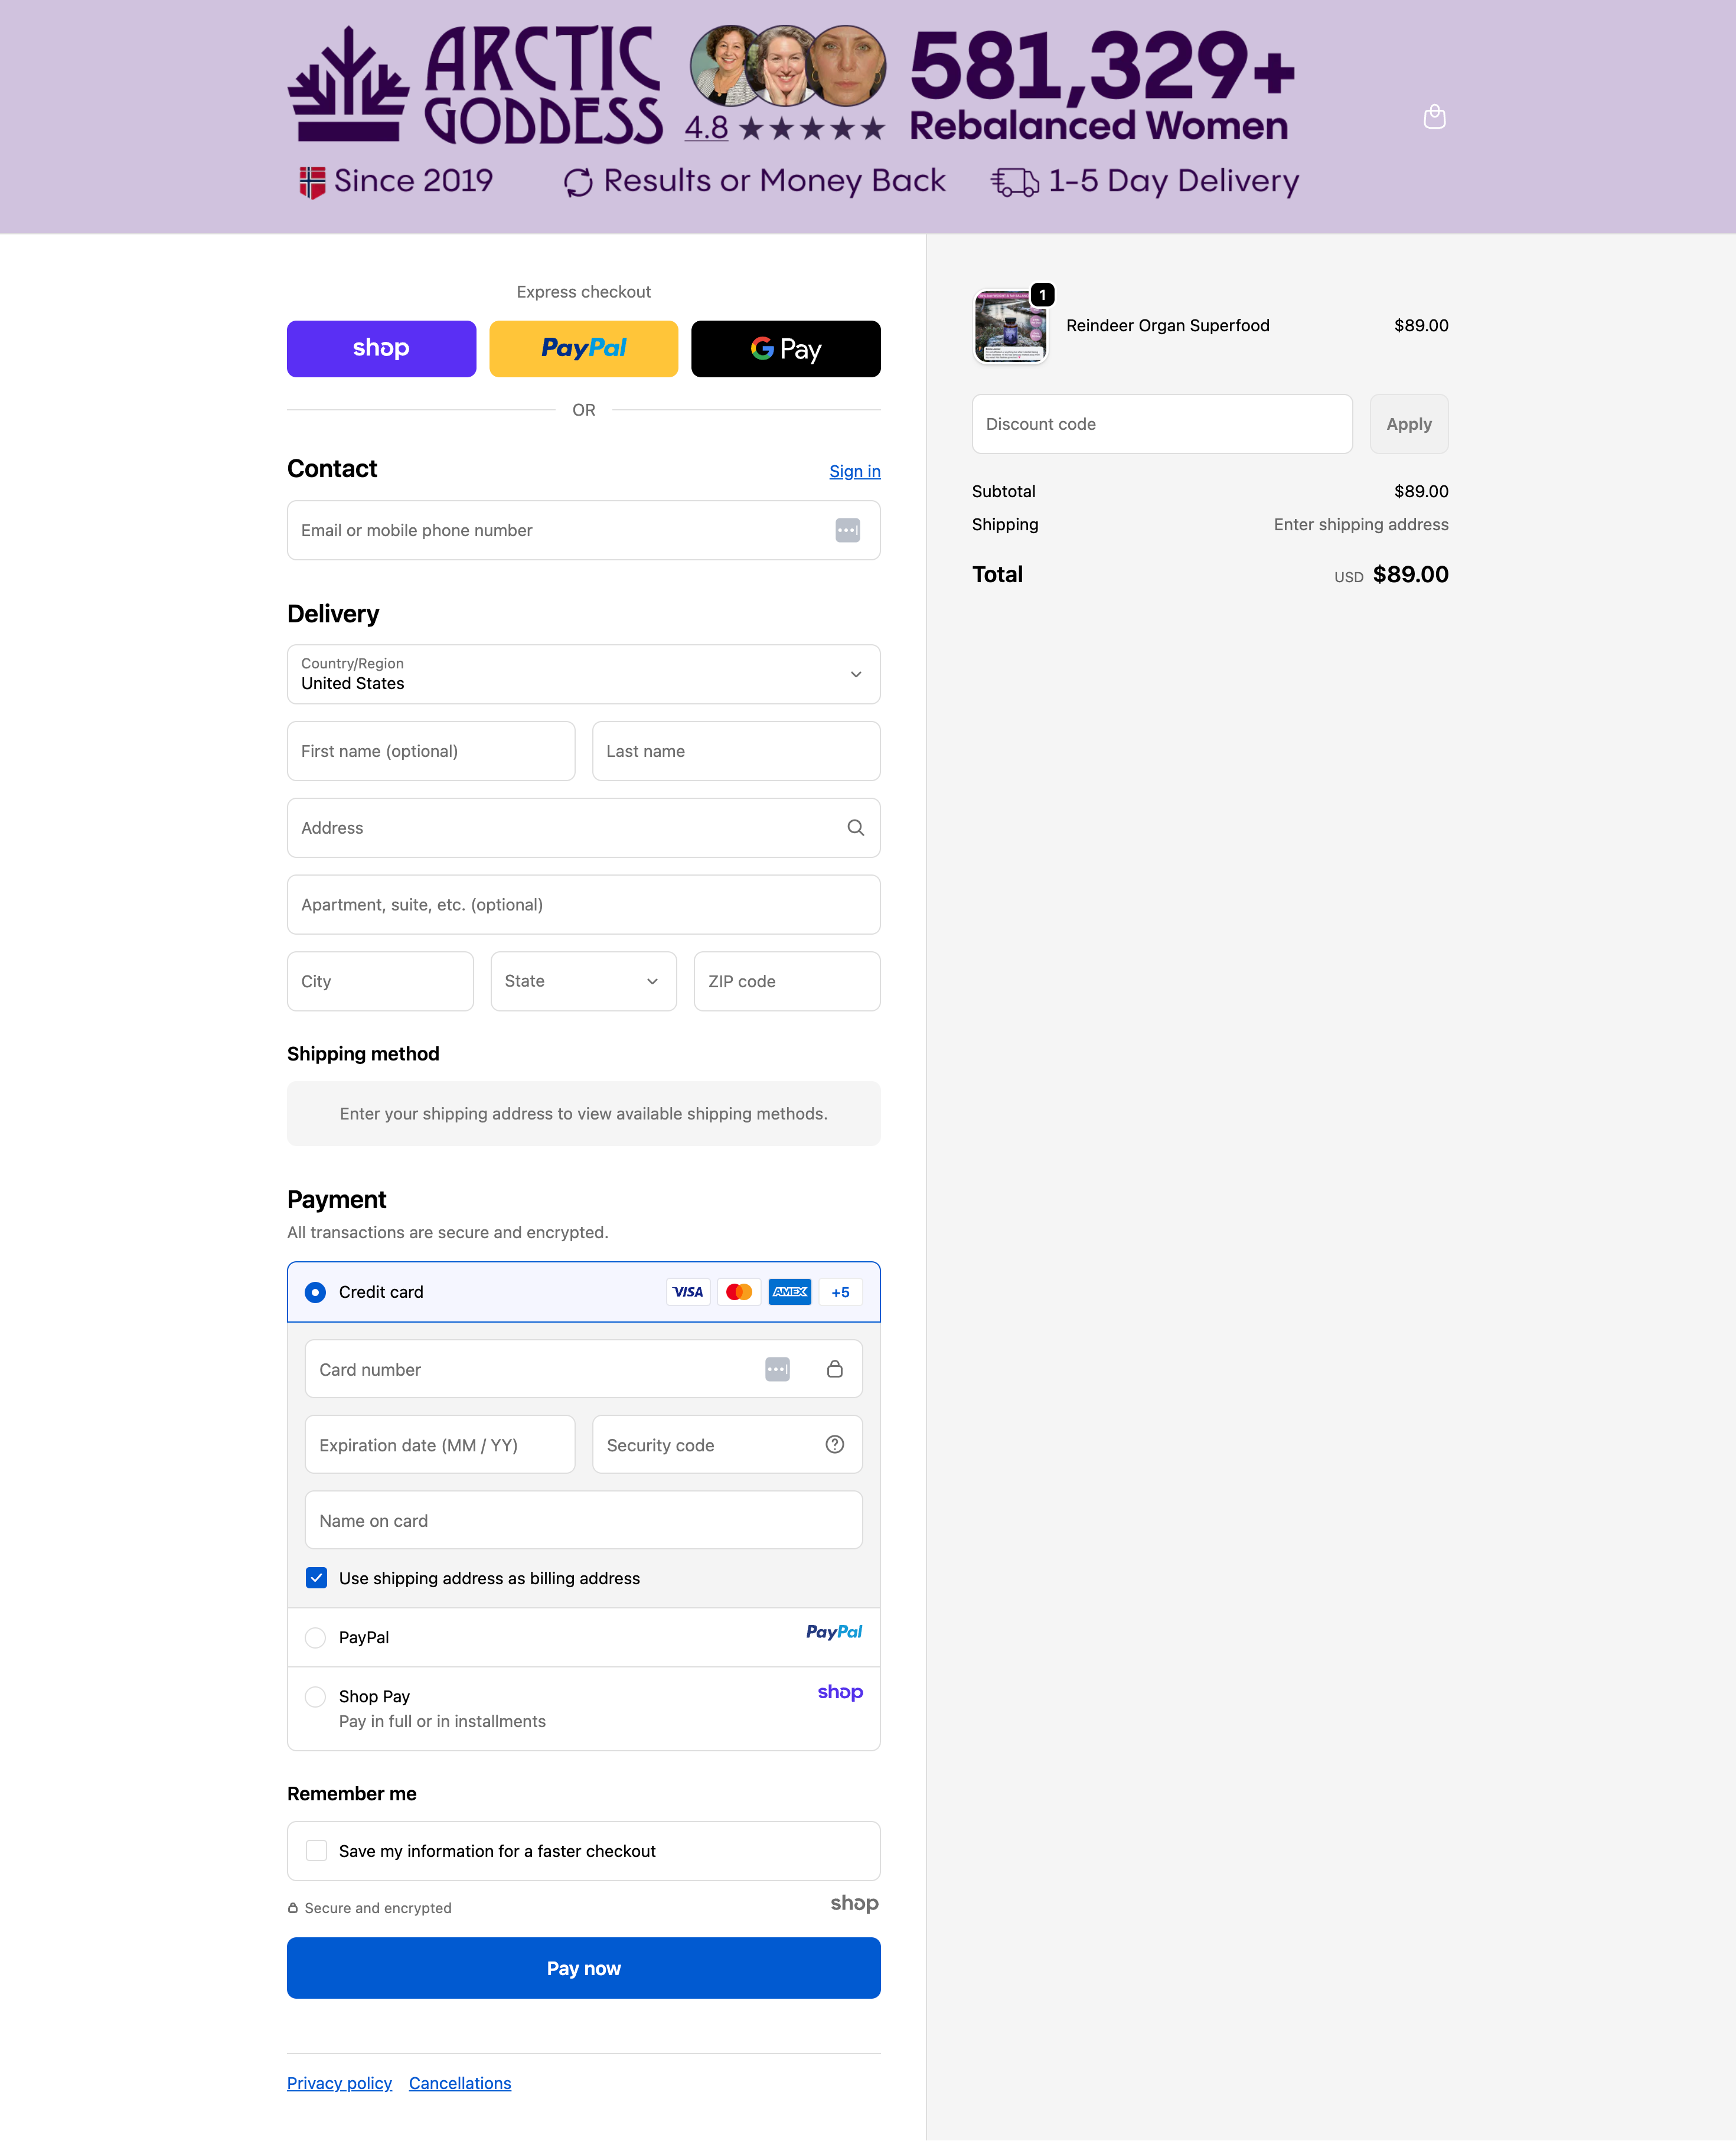Click the Amex card icon

(790, 1292)
